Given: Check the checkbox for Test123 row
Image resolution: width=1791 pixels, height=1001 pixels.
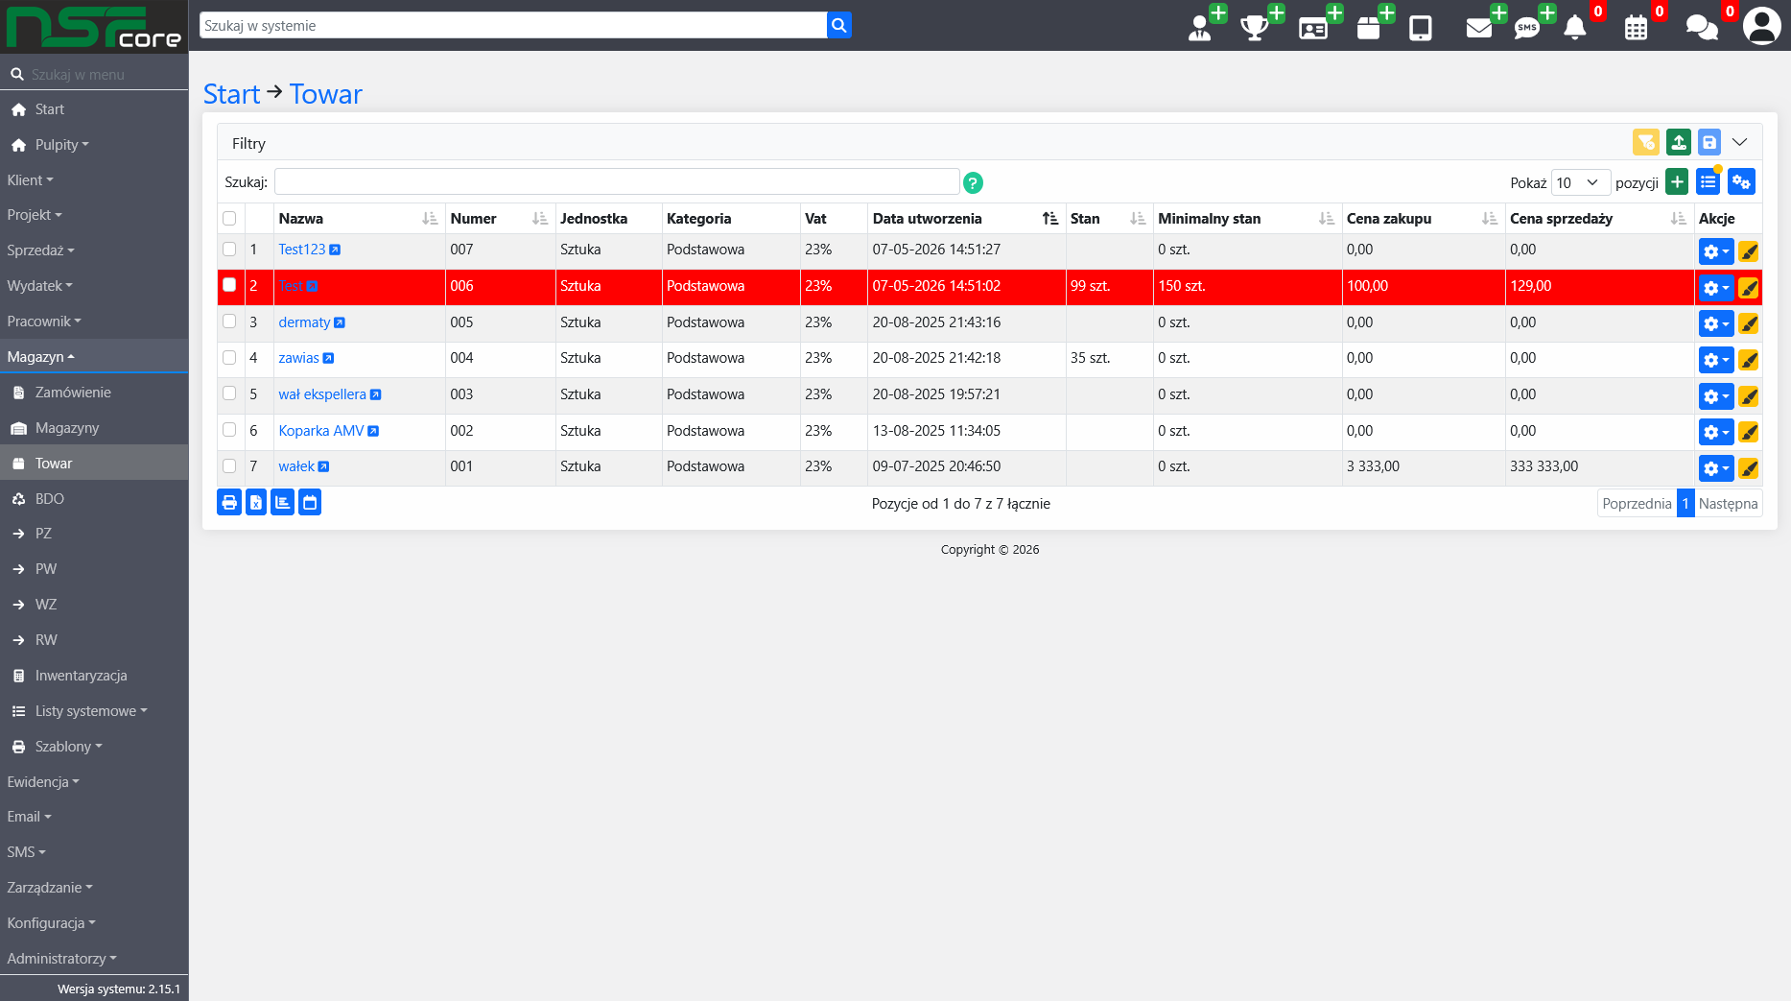Looking at the screenshot, I should pos(229,250).
